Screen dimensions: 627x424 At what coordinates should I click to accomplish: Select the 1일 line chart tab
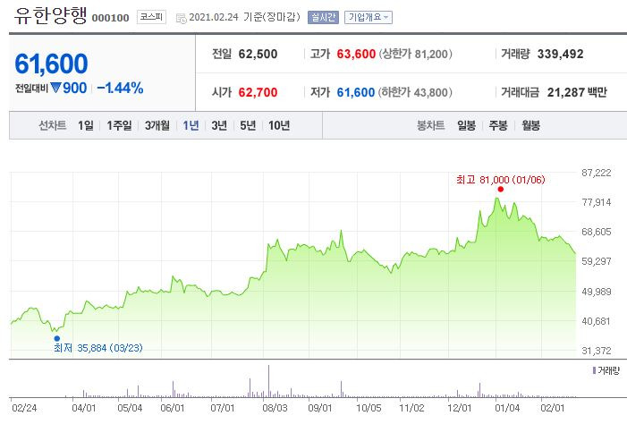pyautogui.click(x=86, y=125)
